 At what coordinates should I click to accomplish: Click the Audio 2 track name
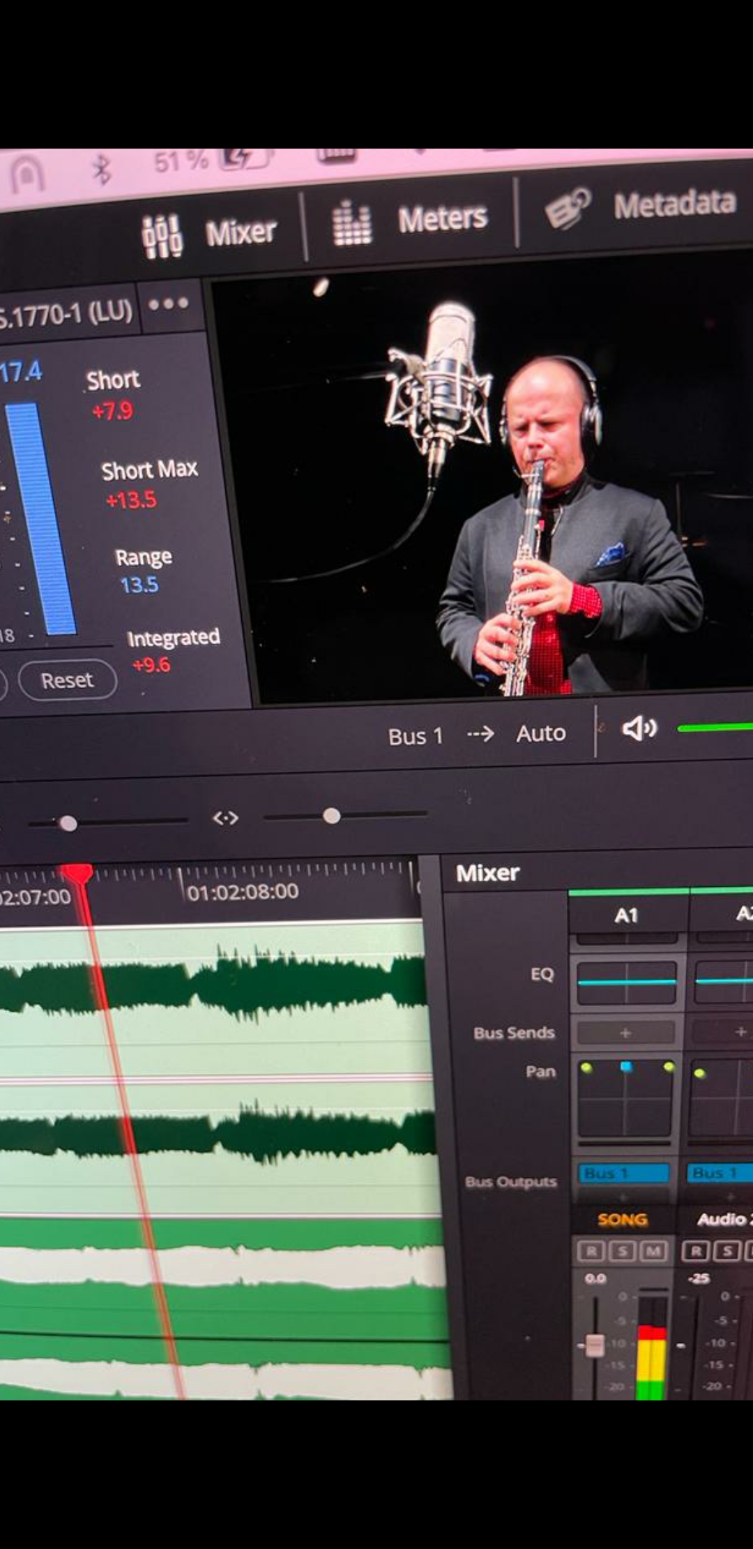[724, 1219]
